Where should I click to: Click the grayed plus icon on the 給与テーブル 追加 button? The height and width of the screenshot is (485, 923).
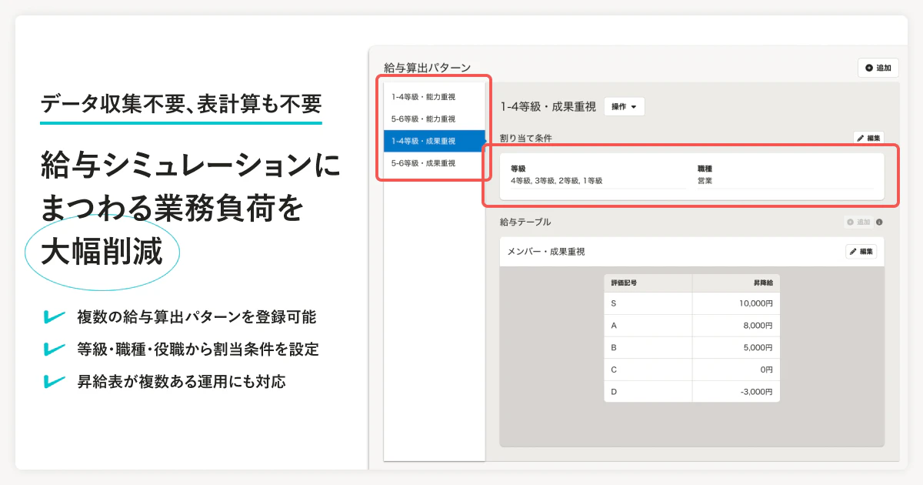(x=850, y=222)
